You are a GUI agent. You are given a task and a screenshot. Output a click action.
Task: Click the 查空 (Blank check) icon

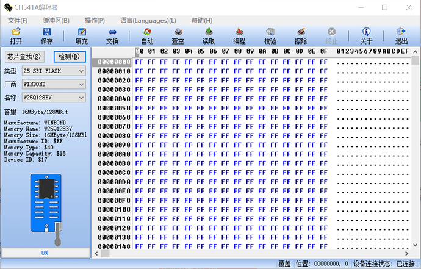pyautogui.click(x=178, y=36)
